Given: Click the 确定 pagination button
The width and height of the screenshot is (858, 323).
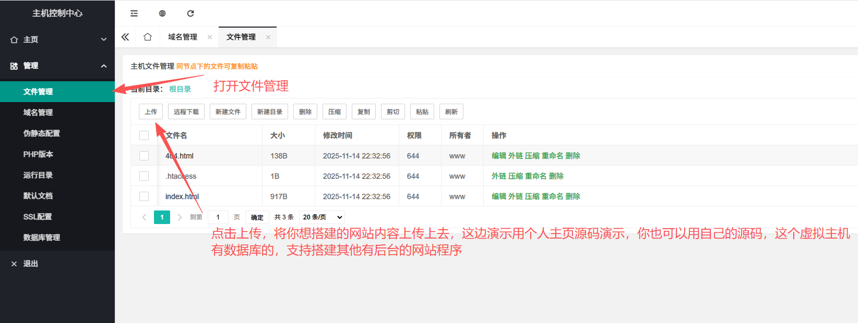Looking at the screenshot, I should point(257,217).
